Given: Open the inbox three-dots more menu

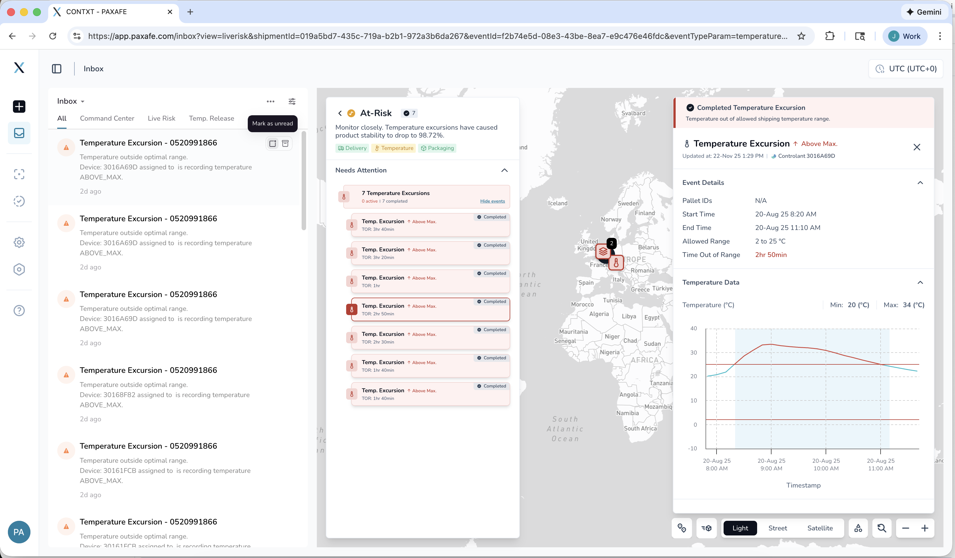Looking at the screenshot, I should click(270, 101).
